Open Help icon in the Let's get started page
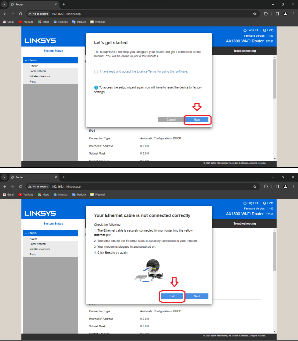Viewport: 298px width, 341px height. [265, 30]
